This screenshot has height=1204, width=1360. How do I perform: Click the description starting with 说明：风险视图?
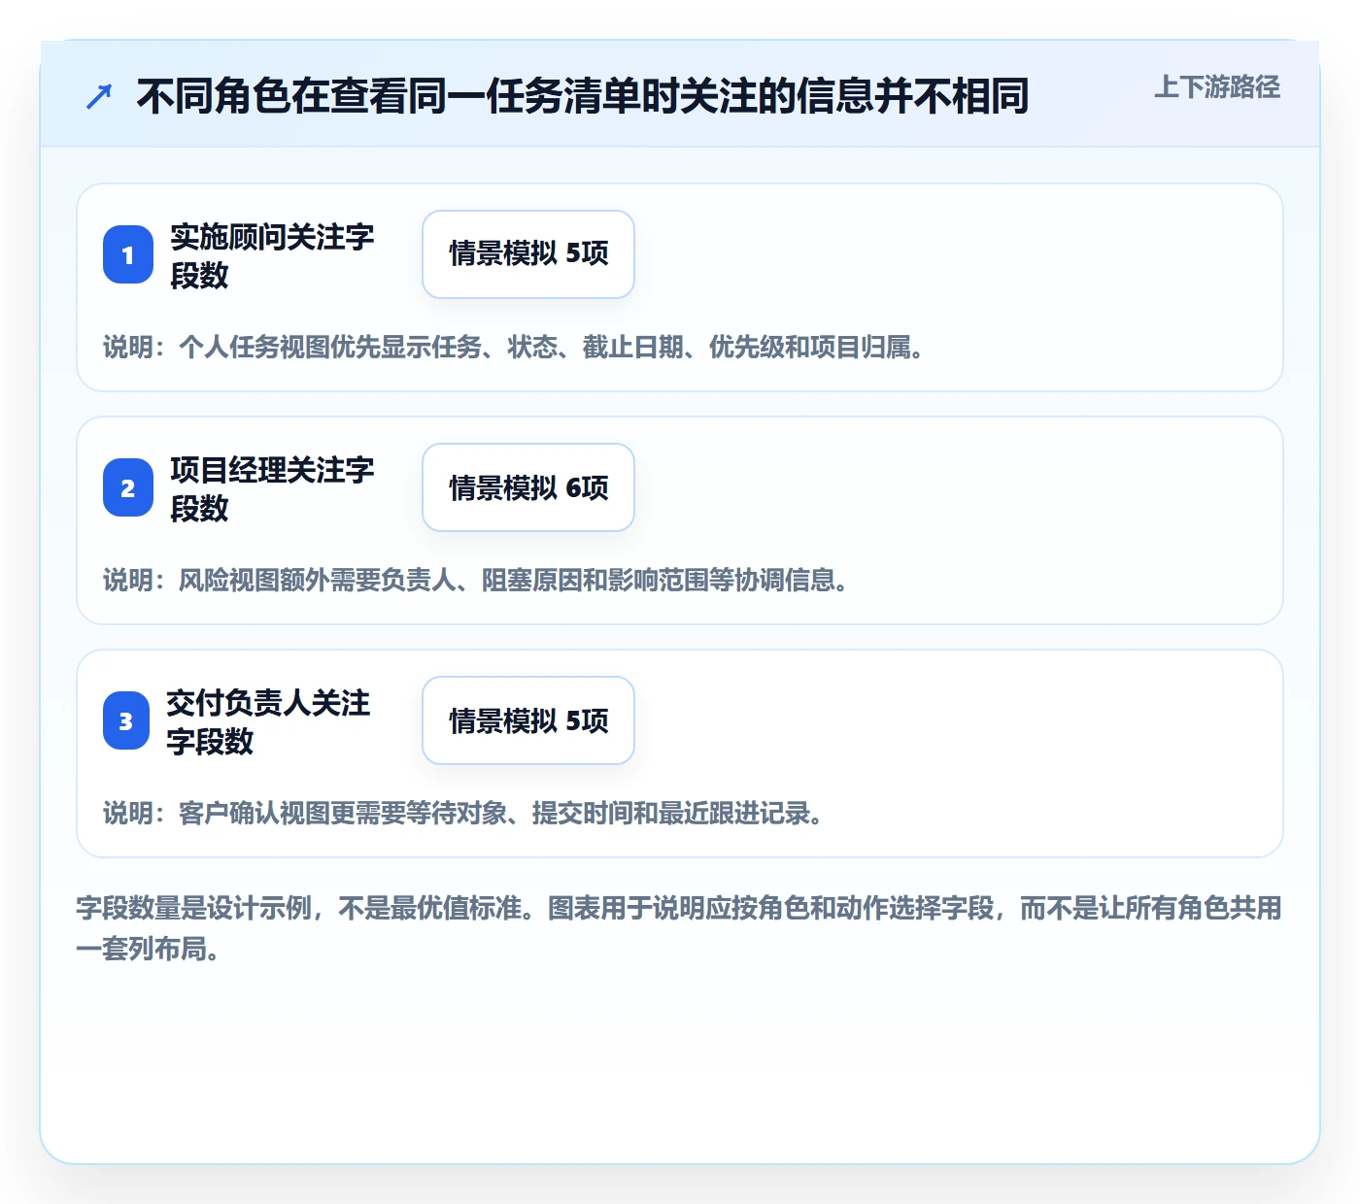pos(476,580)
